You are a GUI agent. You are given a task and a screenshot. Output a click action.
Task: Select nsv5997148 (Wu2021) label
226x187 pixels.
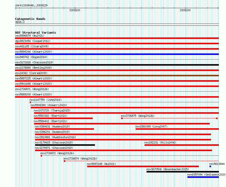click(x=101, y=164)
